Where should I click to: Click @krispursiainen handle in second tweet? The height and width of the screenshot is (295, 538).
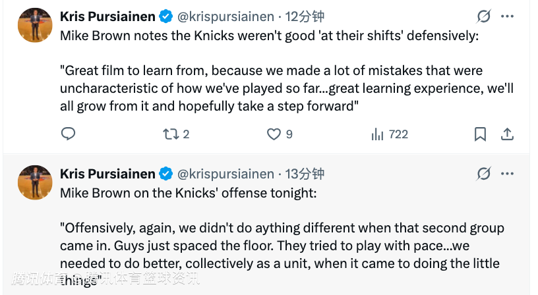pos(225,174)
